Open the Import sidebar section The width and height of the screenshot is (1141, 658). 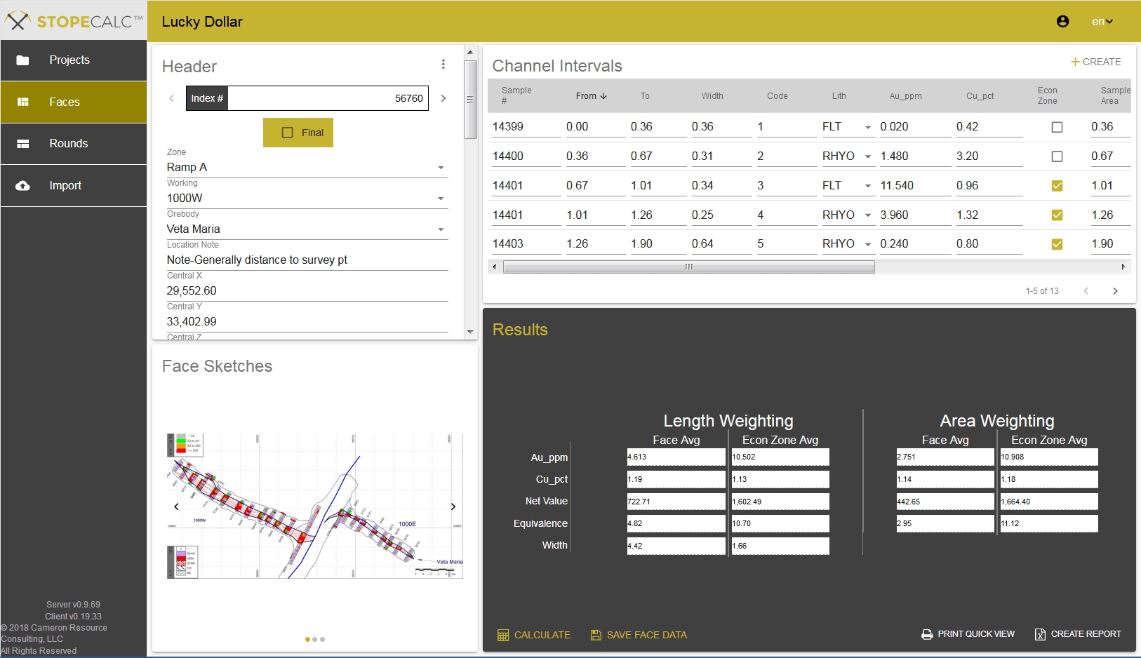point(74,186)
